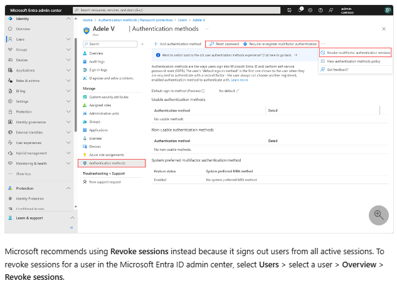The width and height of the screenshot is (397, 283).
Task: Open Licenses in the Manage section
Action: (x=95, y=138)
